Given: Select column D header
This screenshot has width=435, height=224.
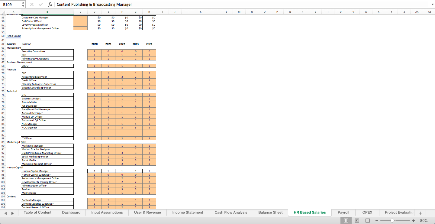Looking at the screenshot, I should click(x=95, y=12).
